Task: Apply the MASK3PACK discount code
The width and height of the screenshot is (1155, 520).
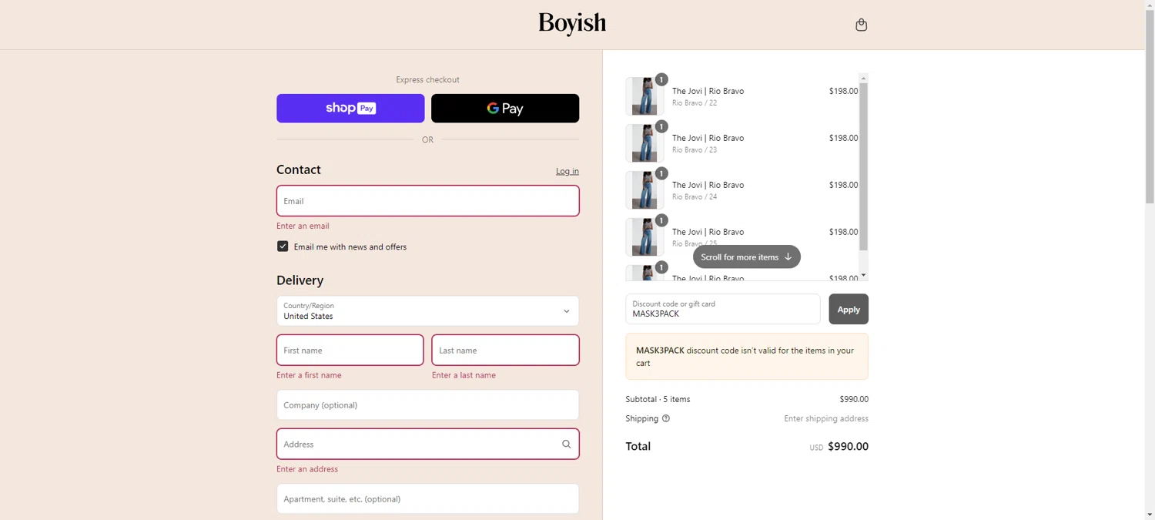Action: pyautogui.click(x=849, y=309)
